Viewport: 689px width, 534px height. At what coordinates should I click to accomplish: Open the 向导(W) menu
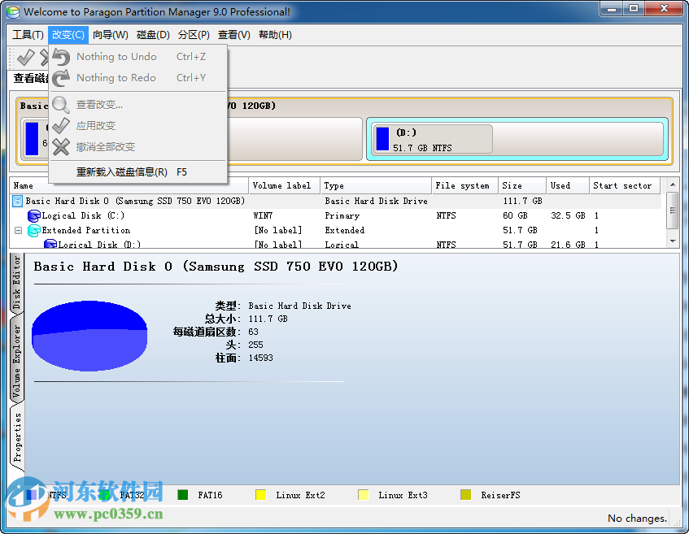[x=111, y=34]
